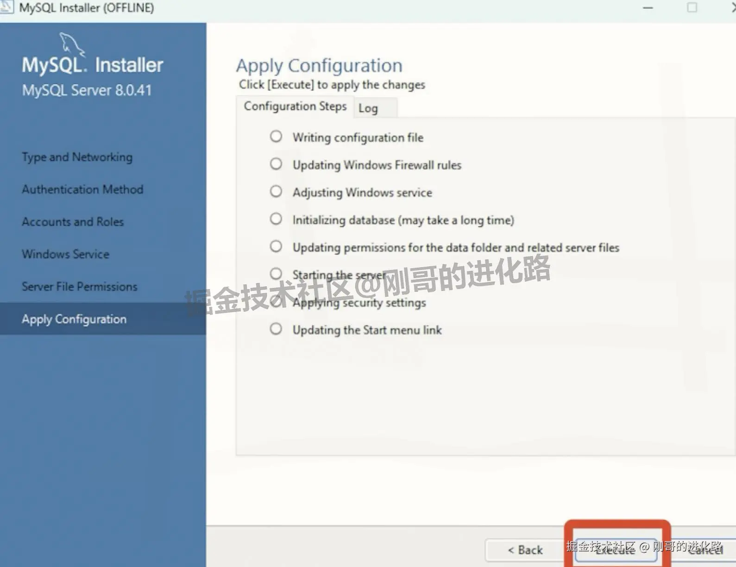
Task: Click 'Updating permissions for the data folder' text
Action: click(x=456, y=247)
